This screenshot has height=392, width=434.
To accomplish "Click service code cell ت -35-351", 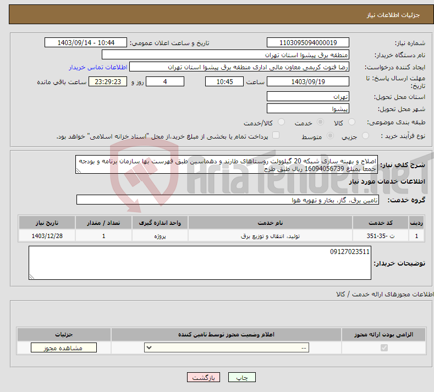I will pos(381,236).
